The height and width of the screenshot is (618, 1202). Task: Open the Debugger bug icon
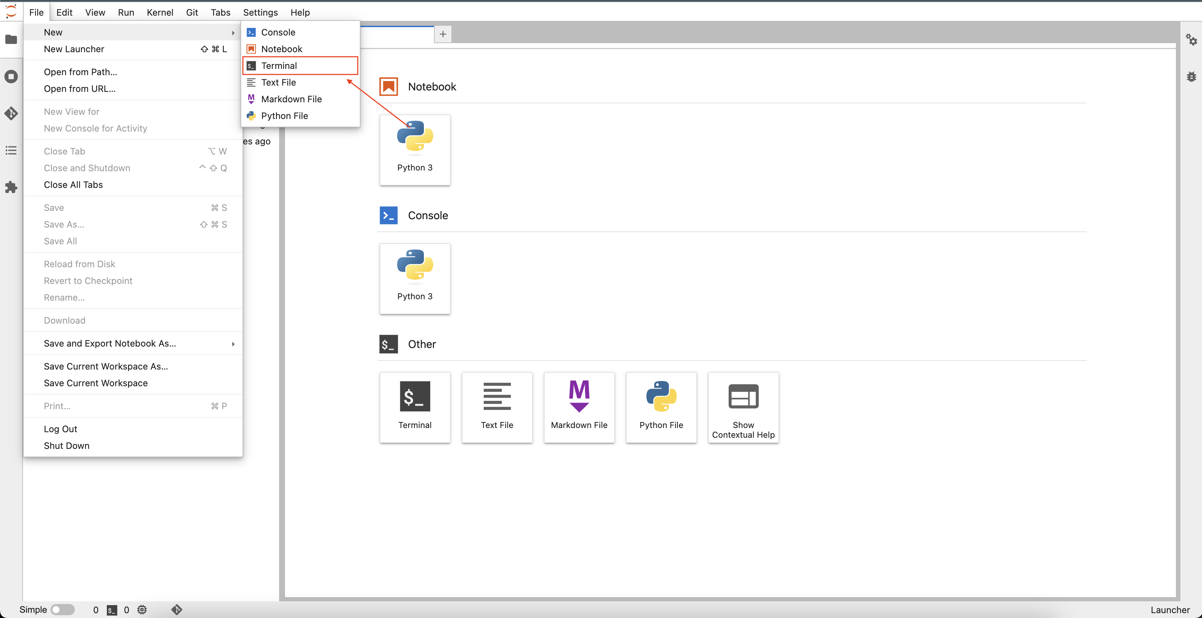pyautogui.click(x=1191, y=77)
